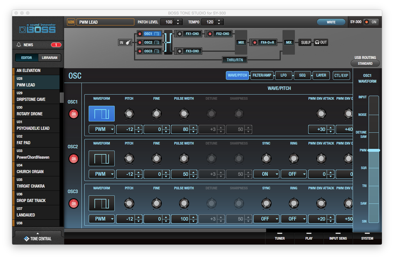The image size is (394, 259).
Task: Open the TUNER panel
Action: coord(280,238)
